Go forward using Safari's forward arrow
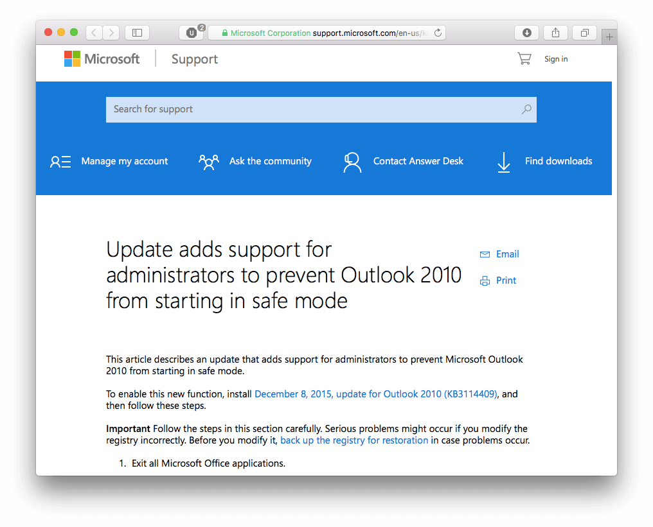653x527 pixels. point(111,33)
